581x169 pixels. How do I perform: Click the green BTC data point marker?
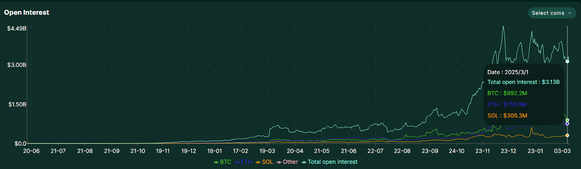pyautogui.click(x=567, y=120)
